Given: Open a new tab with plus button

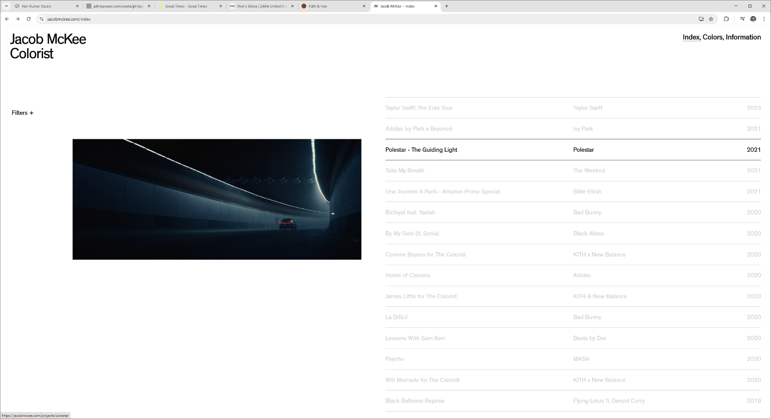Looking at the screenshot, I should pos(447,6).
